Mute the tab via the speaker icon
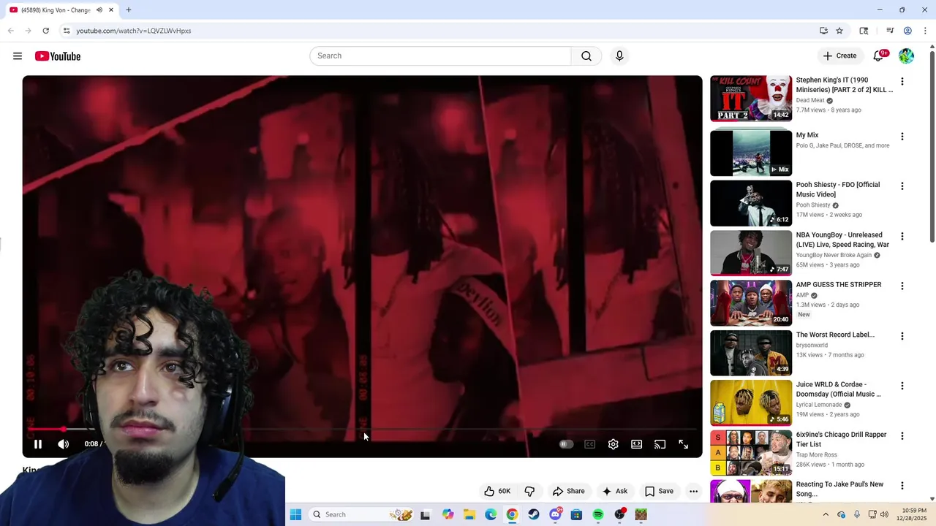 pyautogui.click(x=99, y=10)
